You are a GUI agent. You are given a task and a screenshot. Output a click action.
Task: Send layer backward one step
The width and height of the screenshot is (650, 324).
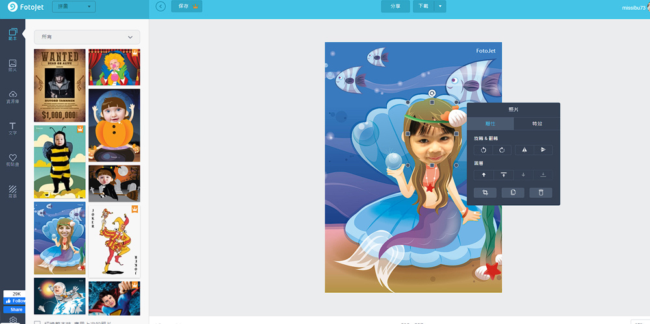523,175
